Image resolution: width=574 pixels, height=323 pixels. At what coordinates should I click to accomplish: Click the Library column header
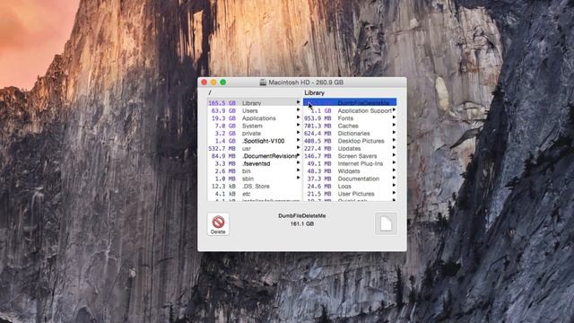tap(315, 93)
